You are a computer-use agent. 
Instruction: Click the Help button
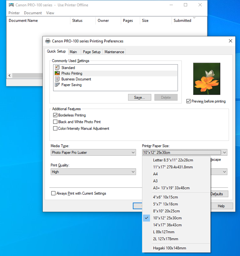tap(221, 206)
